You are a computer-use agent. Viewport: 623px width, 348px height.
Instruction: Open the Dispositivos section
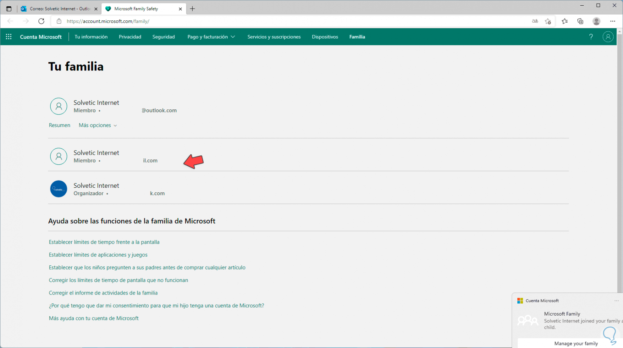pos(325,37)
